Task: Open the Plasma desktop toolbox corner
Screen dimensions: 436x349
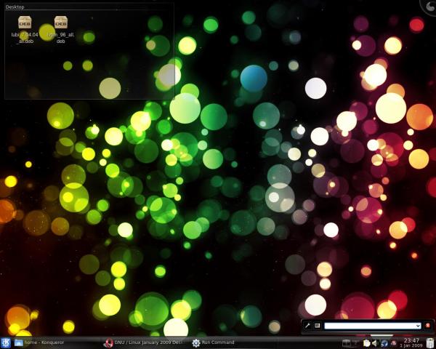Action: tap(429, 7)
